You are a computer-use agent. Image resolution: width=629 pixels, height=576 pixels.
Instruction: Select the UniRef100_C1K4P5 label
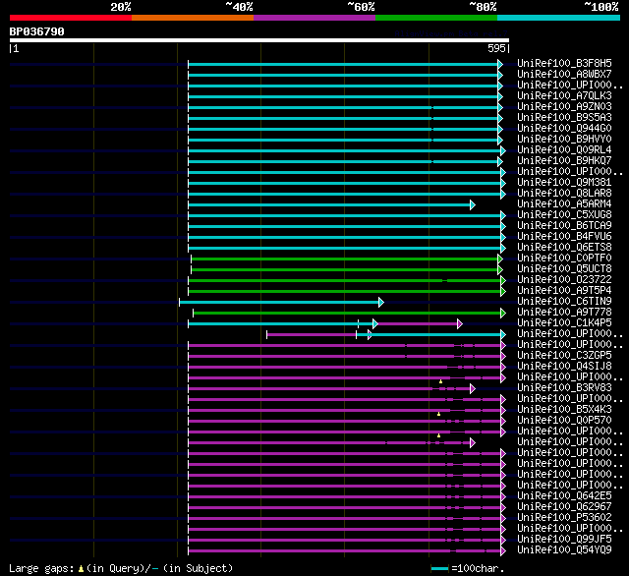(564, 323)
